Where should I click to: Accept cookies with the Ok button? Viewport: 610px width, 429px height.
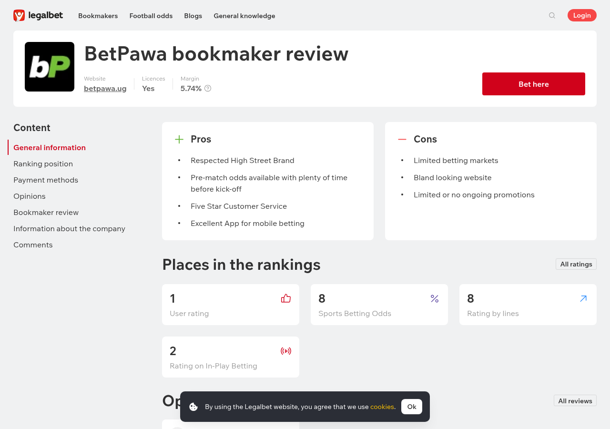(x=412, y=407)
